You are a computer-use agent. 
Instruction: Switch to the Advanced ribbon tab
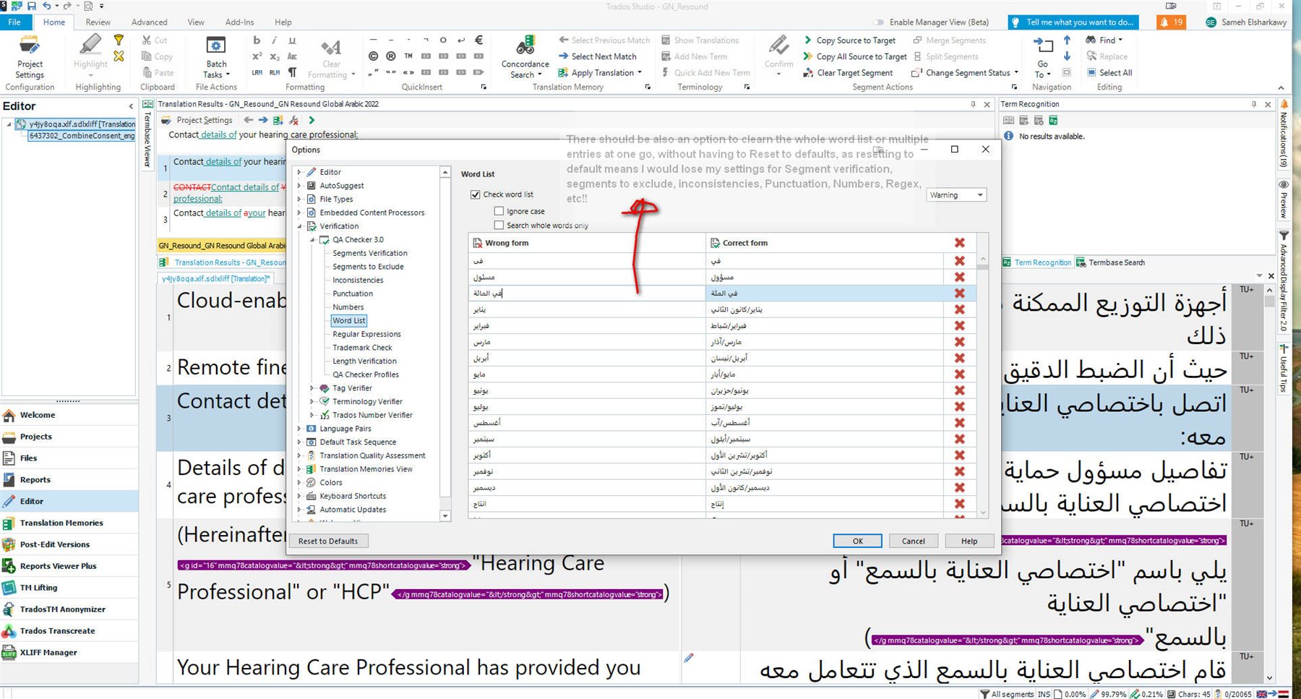click(149, 22)
